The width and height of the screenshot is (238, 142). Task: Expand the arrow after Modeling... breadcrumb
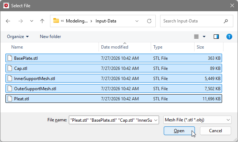point(91,21)
